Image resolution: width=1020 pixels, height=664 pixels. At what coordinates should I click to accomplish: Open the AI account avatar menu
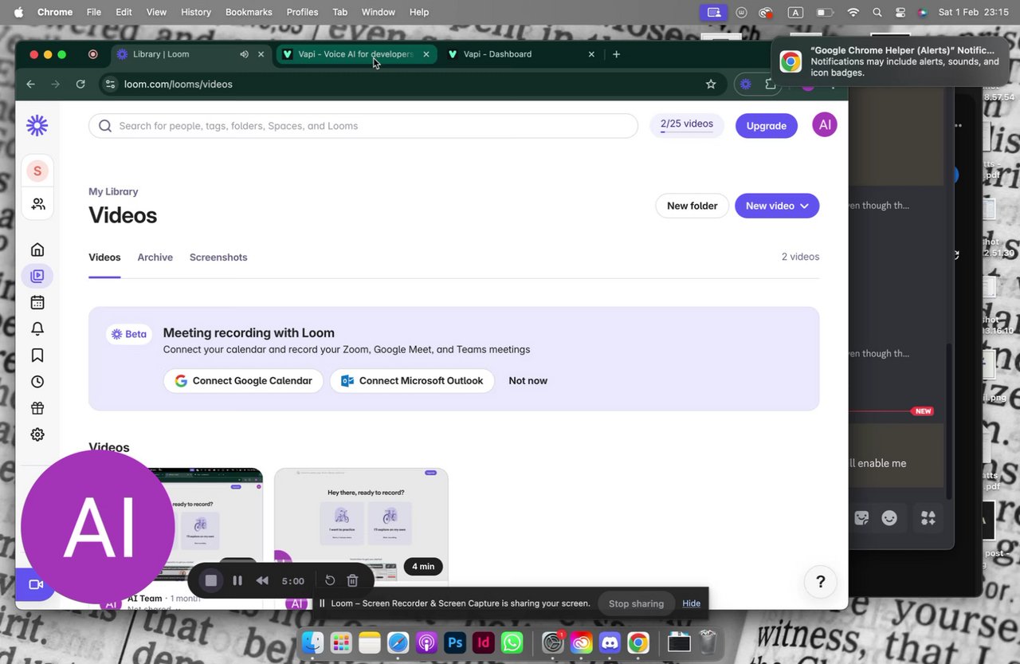click(825, 125)
